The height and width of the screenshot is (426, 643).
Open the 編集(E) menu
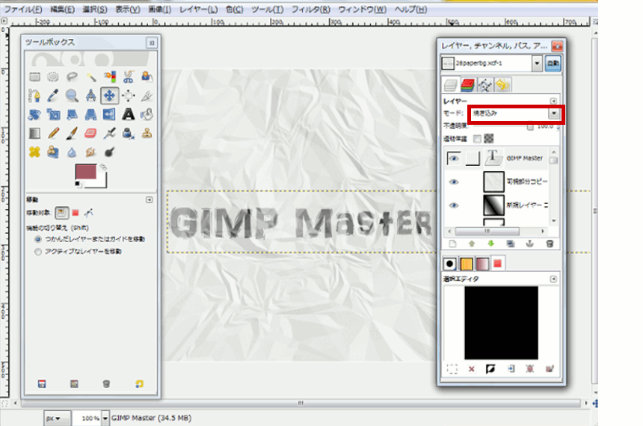[62, 9]
